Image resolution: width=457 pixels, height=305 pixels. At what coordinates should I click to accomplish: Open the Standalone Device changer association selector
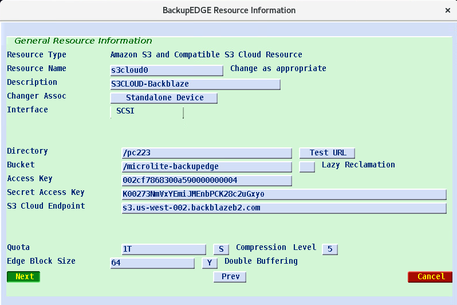tap(164, 98)
